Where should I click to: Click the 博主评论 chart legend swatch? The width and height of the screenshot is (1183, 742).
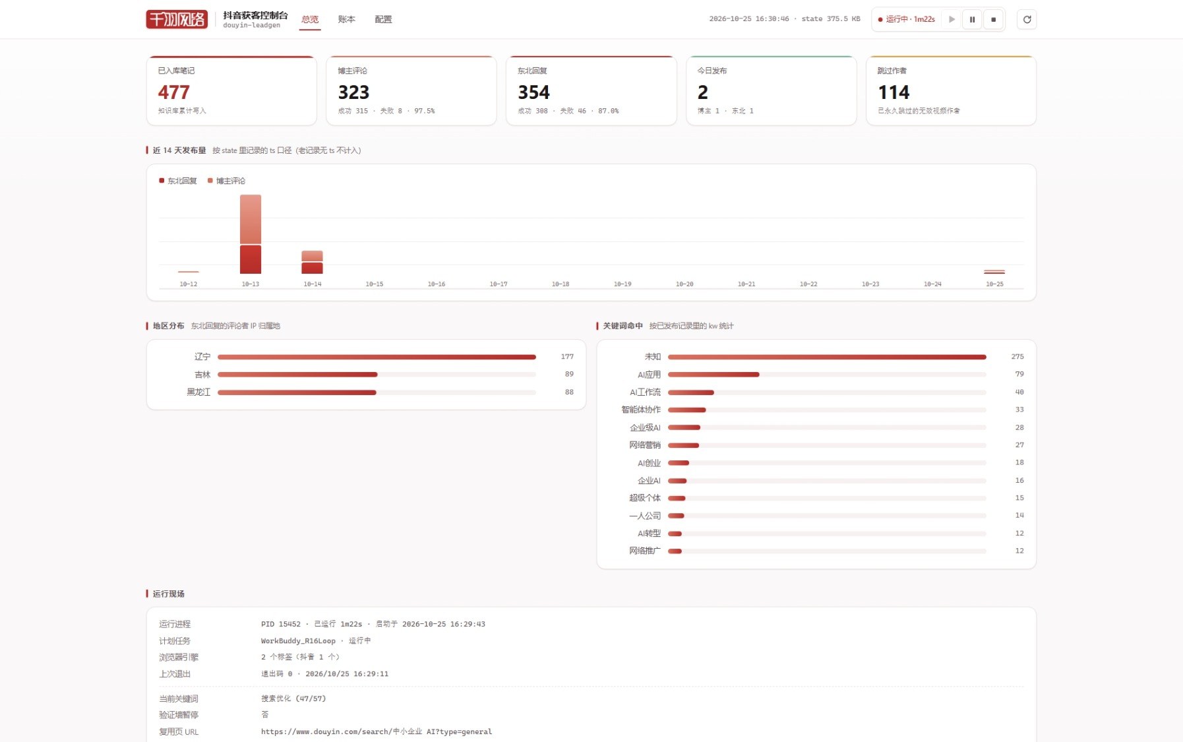click(210, 181)
